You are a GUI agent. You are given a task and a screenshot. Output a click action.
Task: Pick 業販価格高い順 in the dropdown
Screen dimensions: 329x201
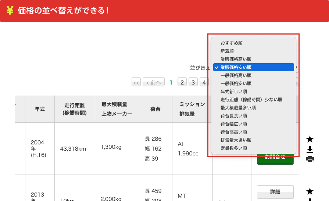(236, 59)
